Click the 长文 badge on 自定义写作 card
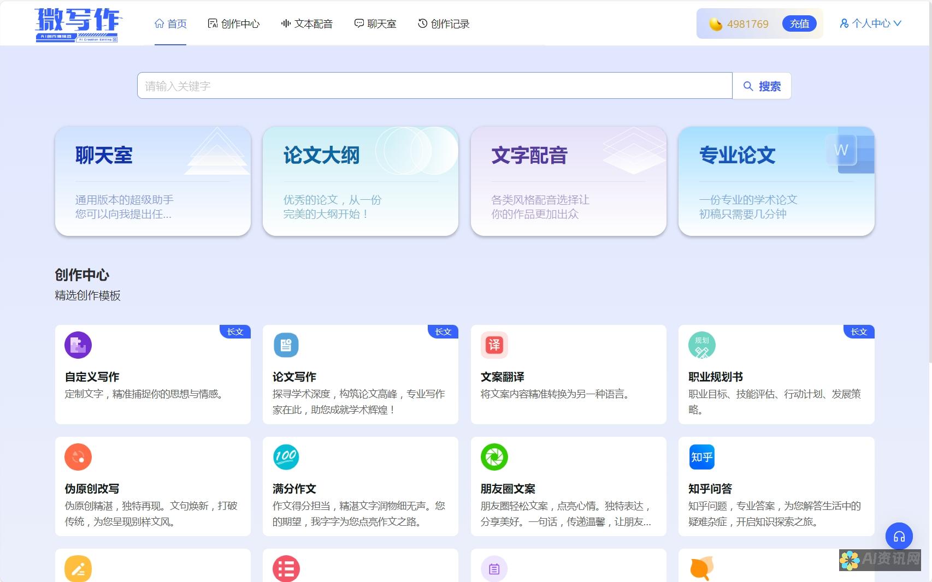932x582 pixels. point(235,332)
